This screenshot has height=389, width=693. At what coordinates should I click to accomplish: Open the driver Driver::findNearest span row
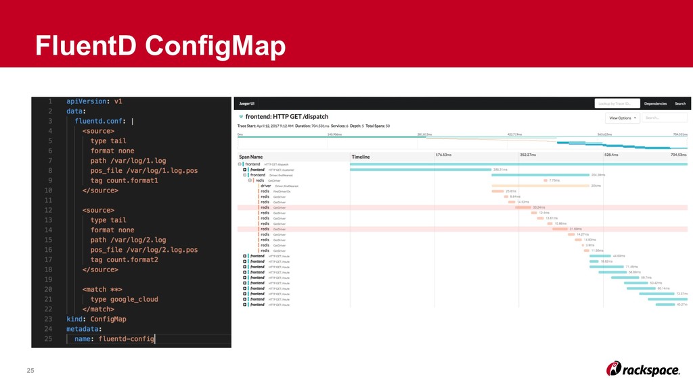[280, 186]
